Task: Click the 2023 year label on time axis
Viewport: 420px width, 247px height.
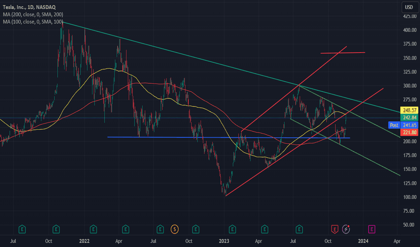Action: 224,241
